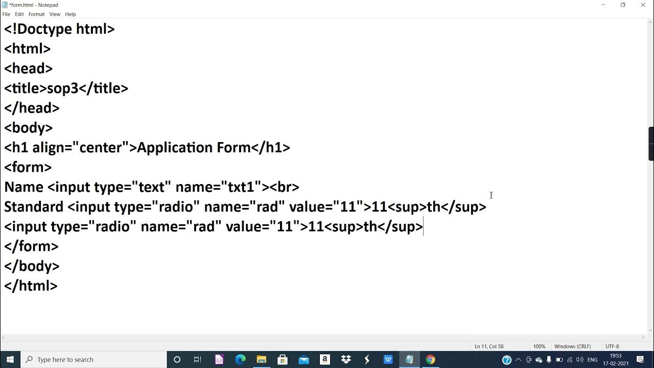The image size is (654, 368).
Task: Open Google Chrome from taskbar
Action: coord(430,359)
